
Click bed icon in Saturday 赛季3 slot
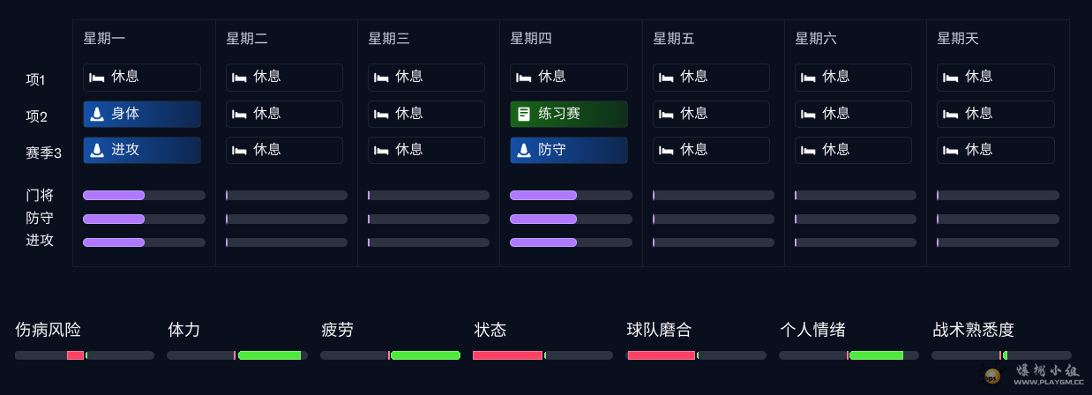click(x=808, y=150)
